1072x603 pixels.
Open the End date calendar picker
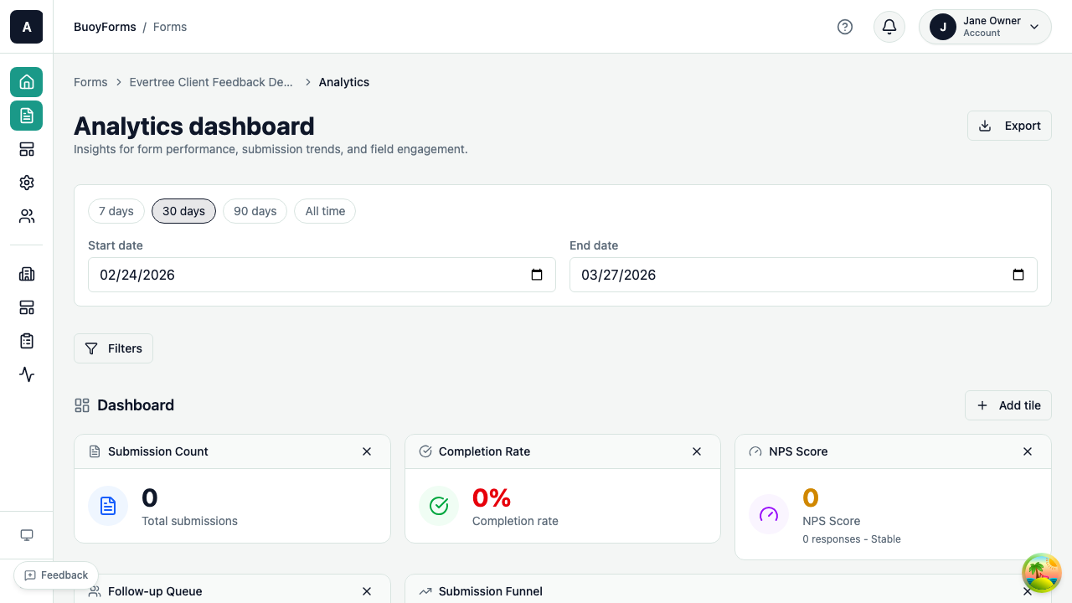pyautogui.click(x=1018, y=275)
